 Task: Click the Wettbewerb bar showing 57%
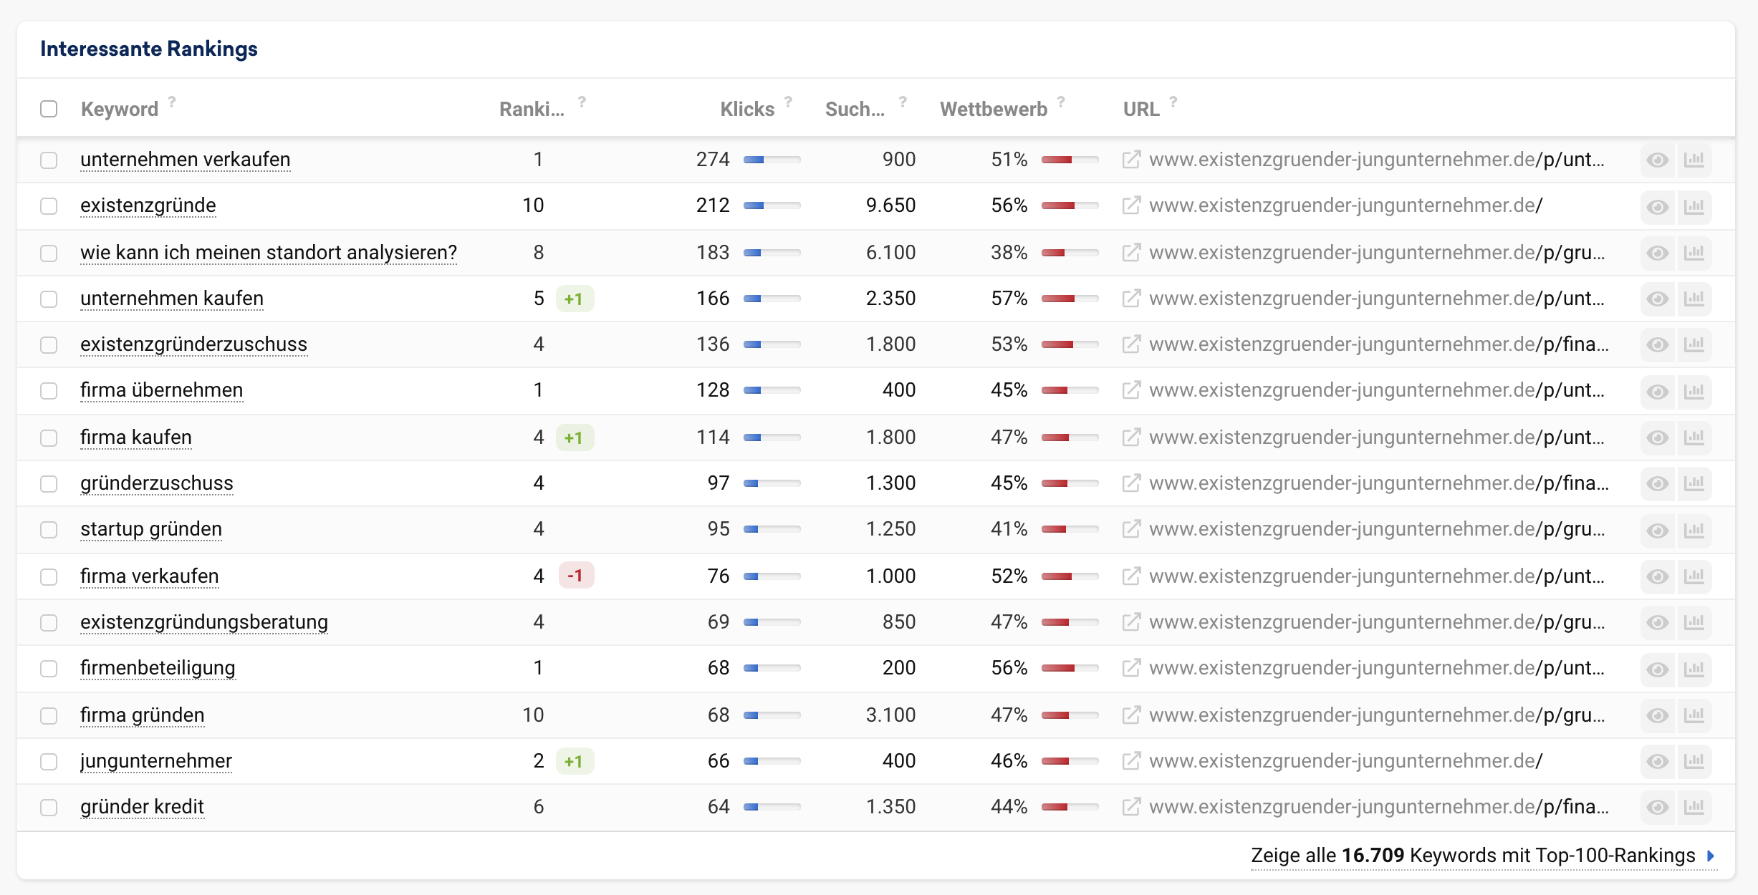pyautogui.click(x=1070, y=299)
